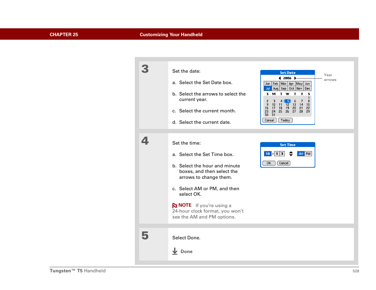Select date 17 in the July calendar
This screenshot has width=376, height=290.
click(274, 108)
